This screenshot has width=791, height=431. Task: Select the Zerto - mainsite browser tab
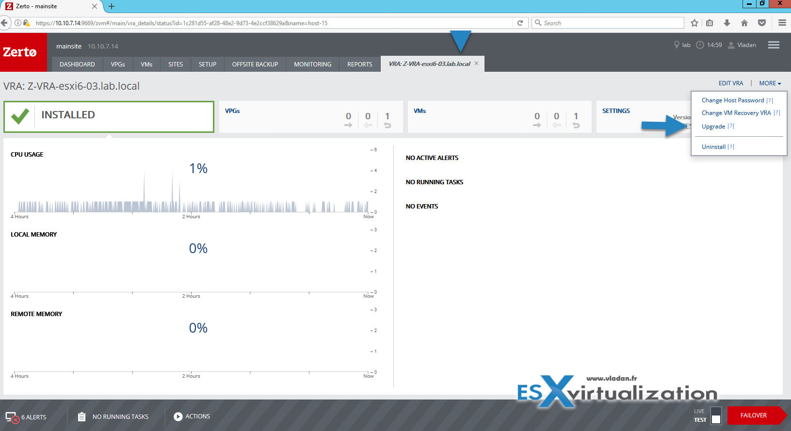click(51, 6)
